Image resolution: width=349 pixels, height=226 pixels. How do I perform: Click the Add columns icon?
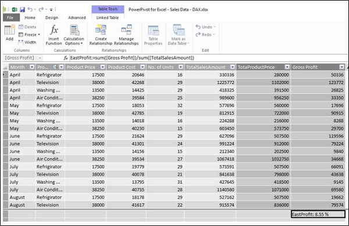pos(9,30)
